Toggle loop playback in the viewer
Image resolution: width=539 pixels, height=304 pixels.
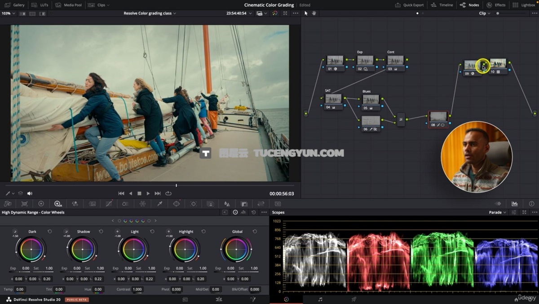(x=168, y=194)
